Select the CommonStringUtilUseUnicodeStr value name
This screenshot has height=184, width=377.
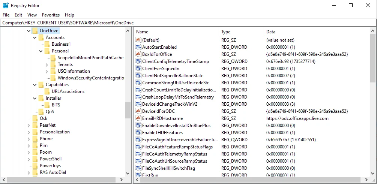pyautogui.click(x=175, y=83)
